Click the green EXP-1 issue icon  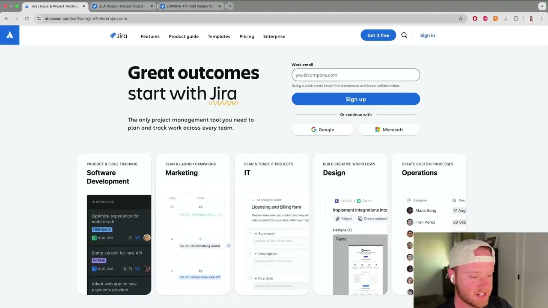click(x=359, y=201)
